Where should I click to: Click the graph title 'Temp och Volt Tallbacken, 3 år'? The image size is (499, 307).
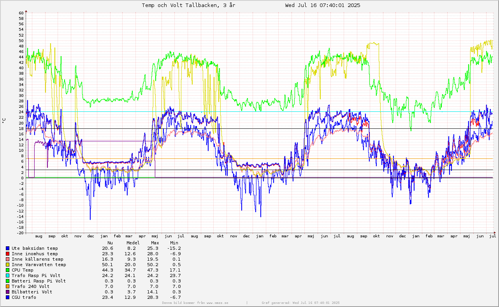[188, 5]
